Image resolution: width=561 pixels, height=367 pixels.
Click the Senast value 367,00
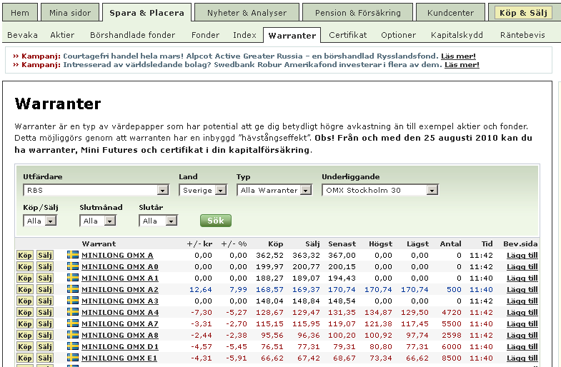pyautogui.click(x=342, y=255)
